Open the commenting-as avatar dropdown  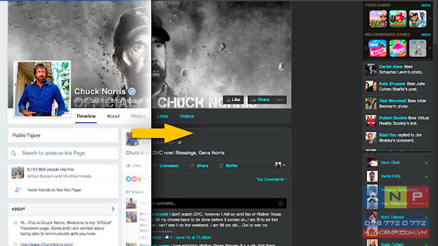coord(280,165)
